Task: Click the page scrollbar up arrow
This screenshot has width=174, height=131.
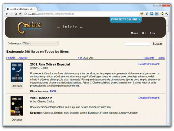Action: [x=168, y=18]
